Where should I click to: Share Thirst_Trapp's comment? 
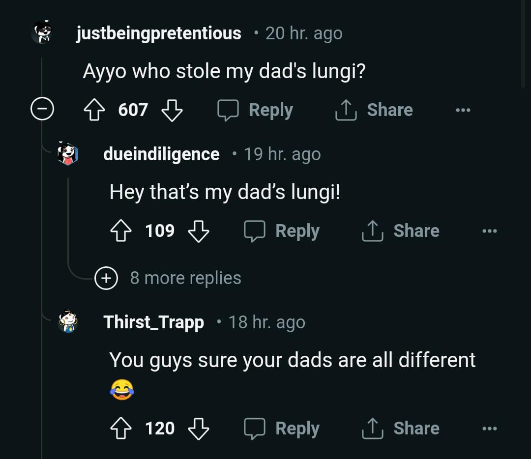[400, 428]
